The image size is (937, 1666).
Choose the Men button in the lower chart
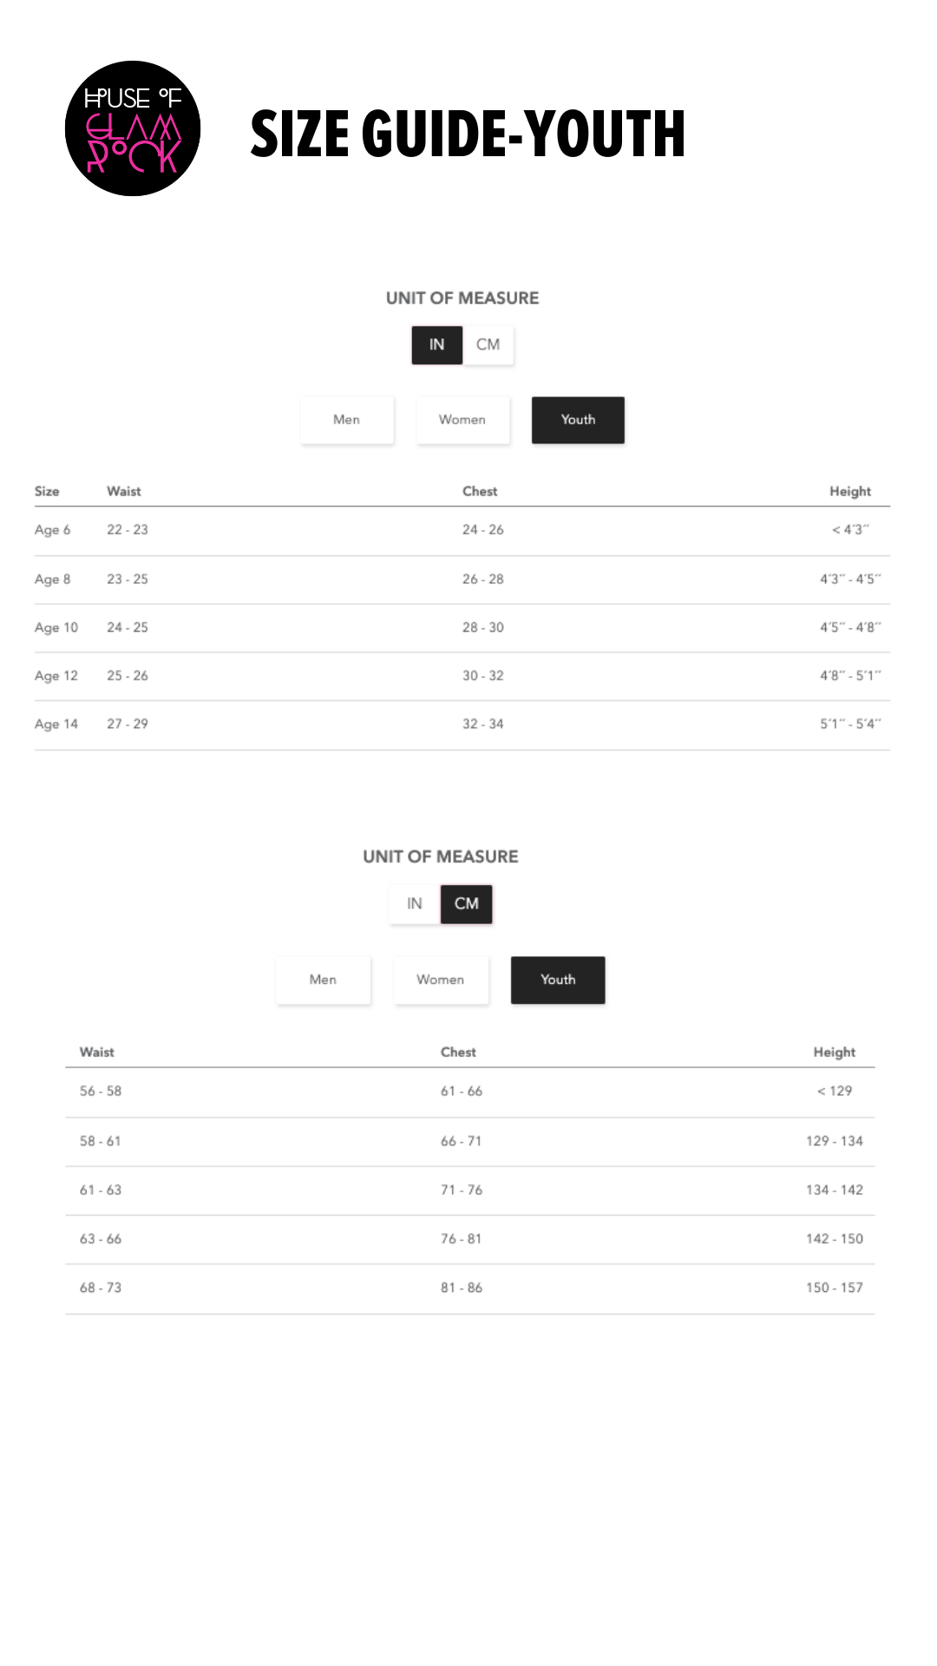323,980
